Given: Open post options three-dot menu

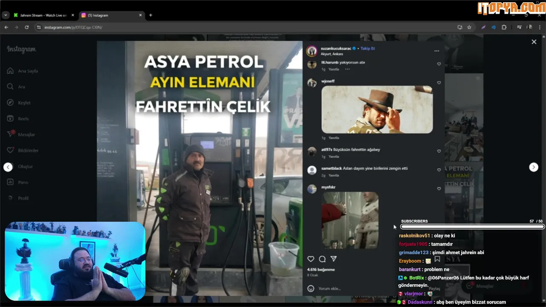Looking at the screenshot, I should click(x=436, y=51).
